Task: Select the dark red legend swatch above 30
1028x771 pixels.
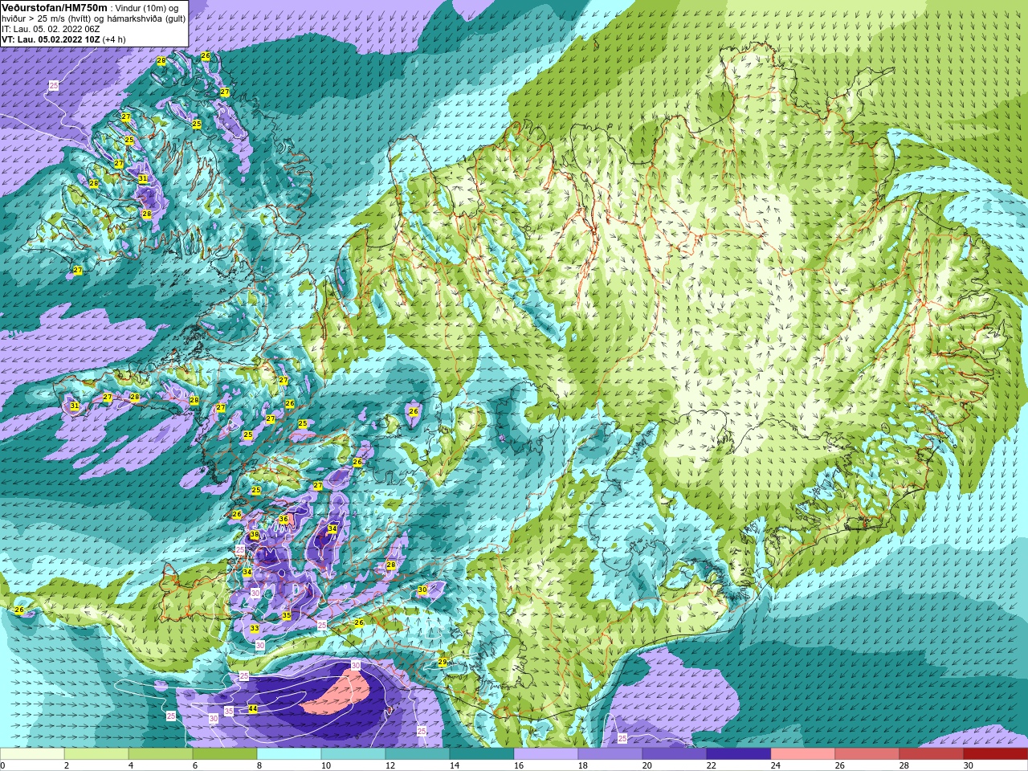Action: 996,753
